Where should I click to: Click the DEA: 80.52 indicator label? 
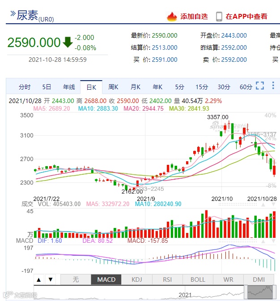[x=98, y=241]
